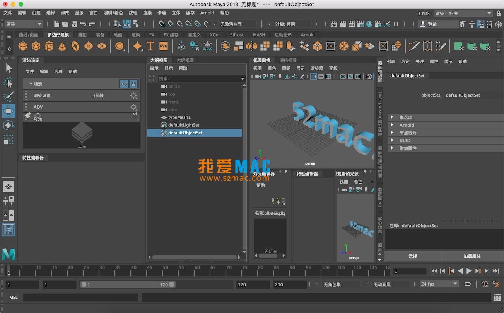Switch to the Bifrost shelf tab
Screen dimensions: 504x313
237,35
